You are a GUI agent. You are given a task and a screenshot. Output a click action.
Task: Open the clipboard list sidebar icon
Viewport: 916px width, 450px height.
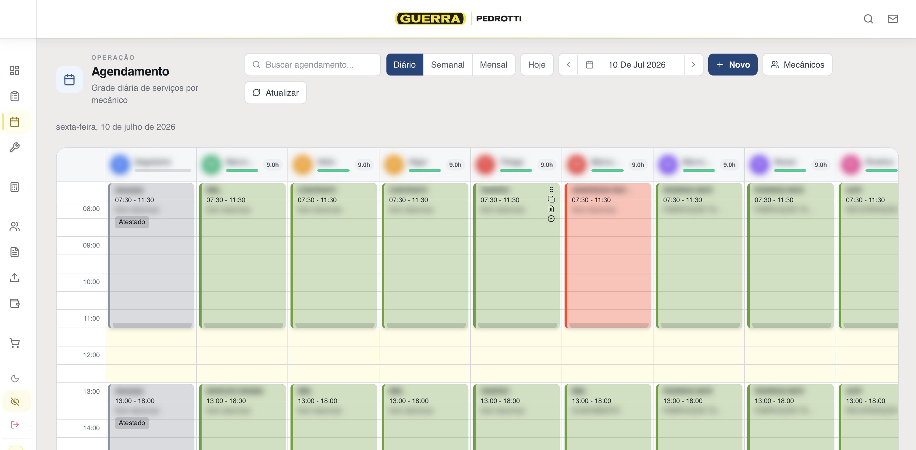pos(15,96)
